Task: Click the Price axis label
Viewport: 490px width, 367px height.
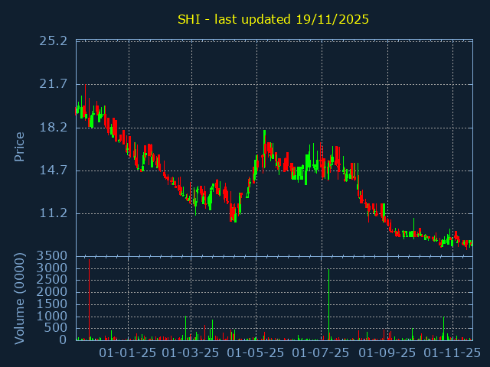Action: tap(20, 146)
